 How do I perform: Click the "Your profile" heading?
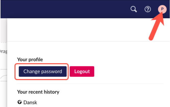click(x=30, y=60)
